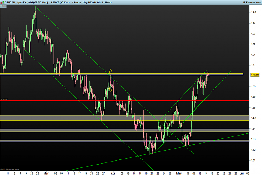Click the 1.9 price axis label
The image size is (262, 175).
click(253, 65)
